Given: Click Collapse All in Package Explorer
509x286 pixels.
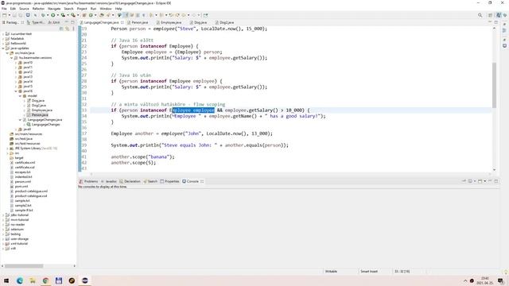Looking at the screenshot, I should 61,29.
